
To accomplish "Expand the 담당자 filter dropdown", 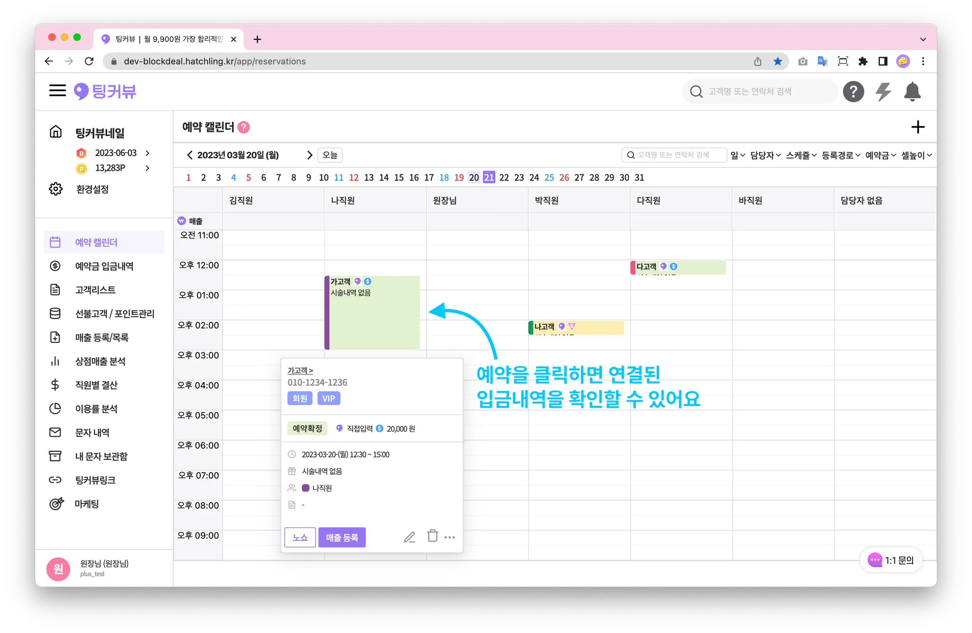I will tap(765, 155).
